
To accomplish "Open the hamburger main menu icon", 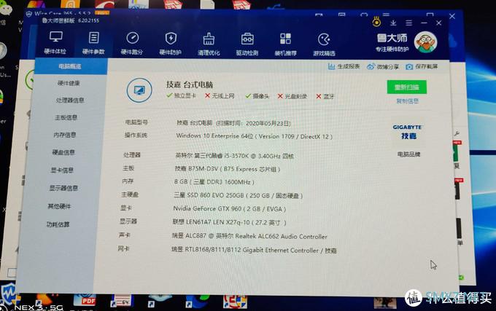I will 408,23.
